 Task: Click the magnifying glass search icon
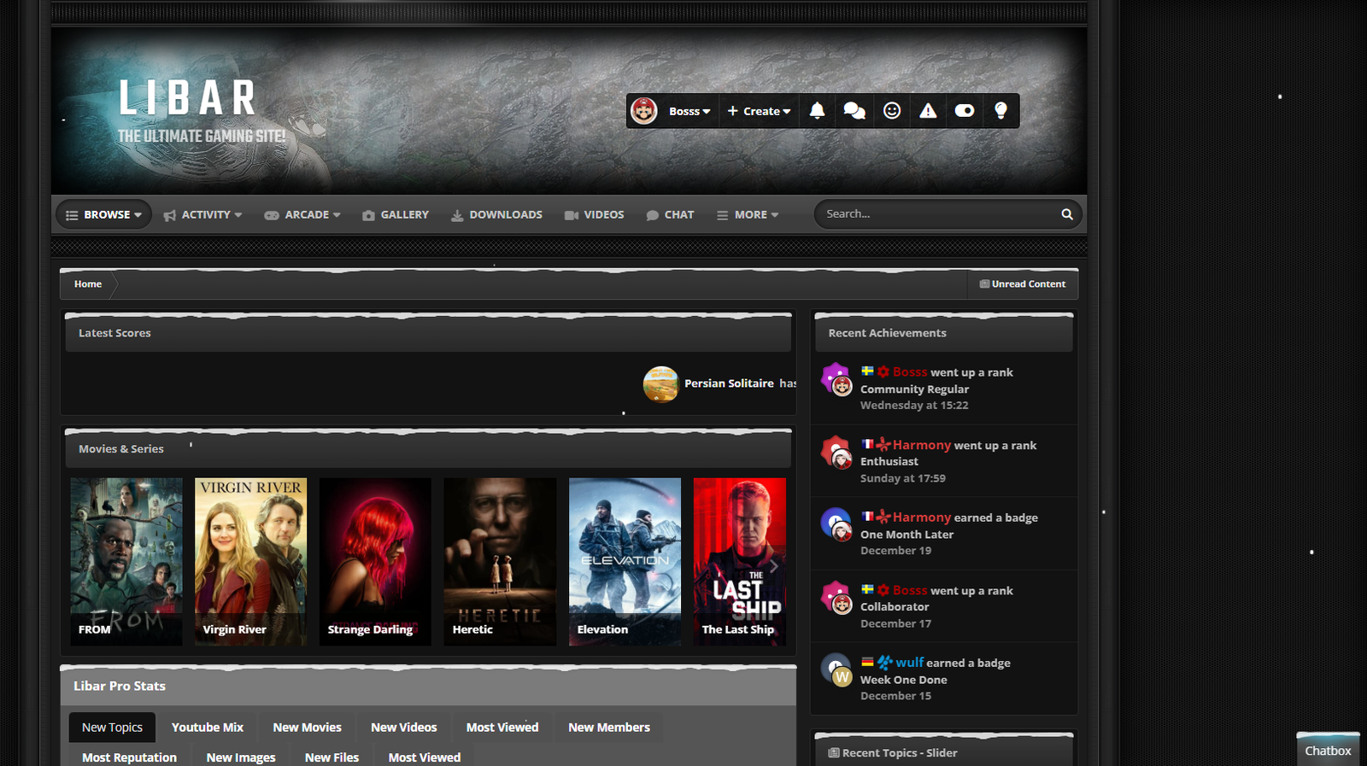pos(1067,214)
